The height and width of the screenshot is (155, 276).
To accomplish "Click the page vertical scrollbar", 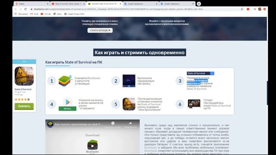I will [x=267, y=93].
